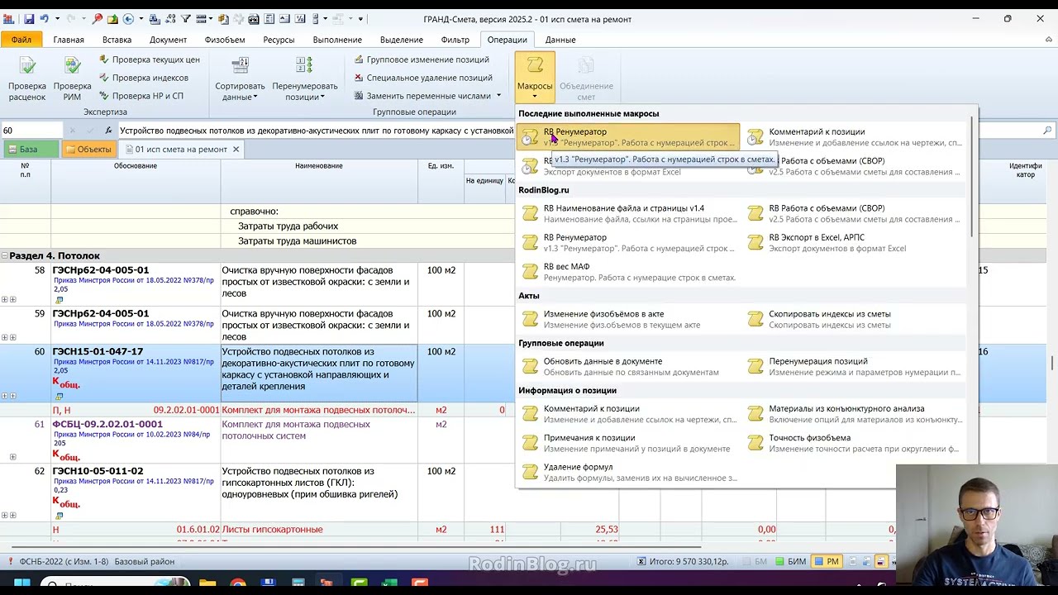Switch to the Выполнение ribbon tab
The height and width of the screenshot is (595, 1058).
[337, 40]
